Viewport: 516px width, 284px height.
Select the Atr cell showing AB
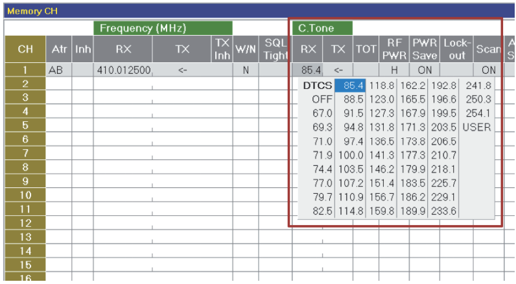(x=58, y=70)
